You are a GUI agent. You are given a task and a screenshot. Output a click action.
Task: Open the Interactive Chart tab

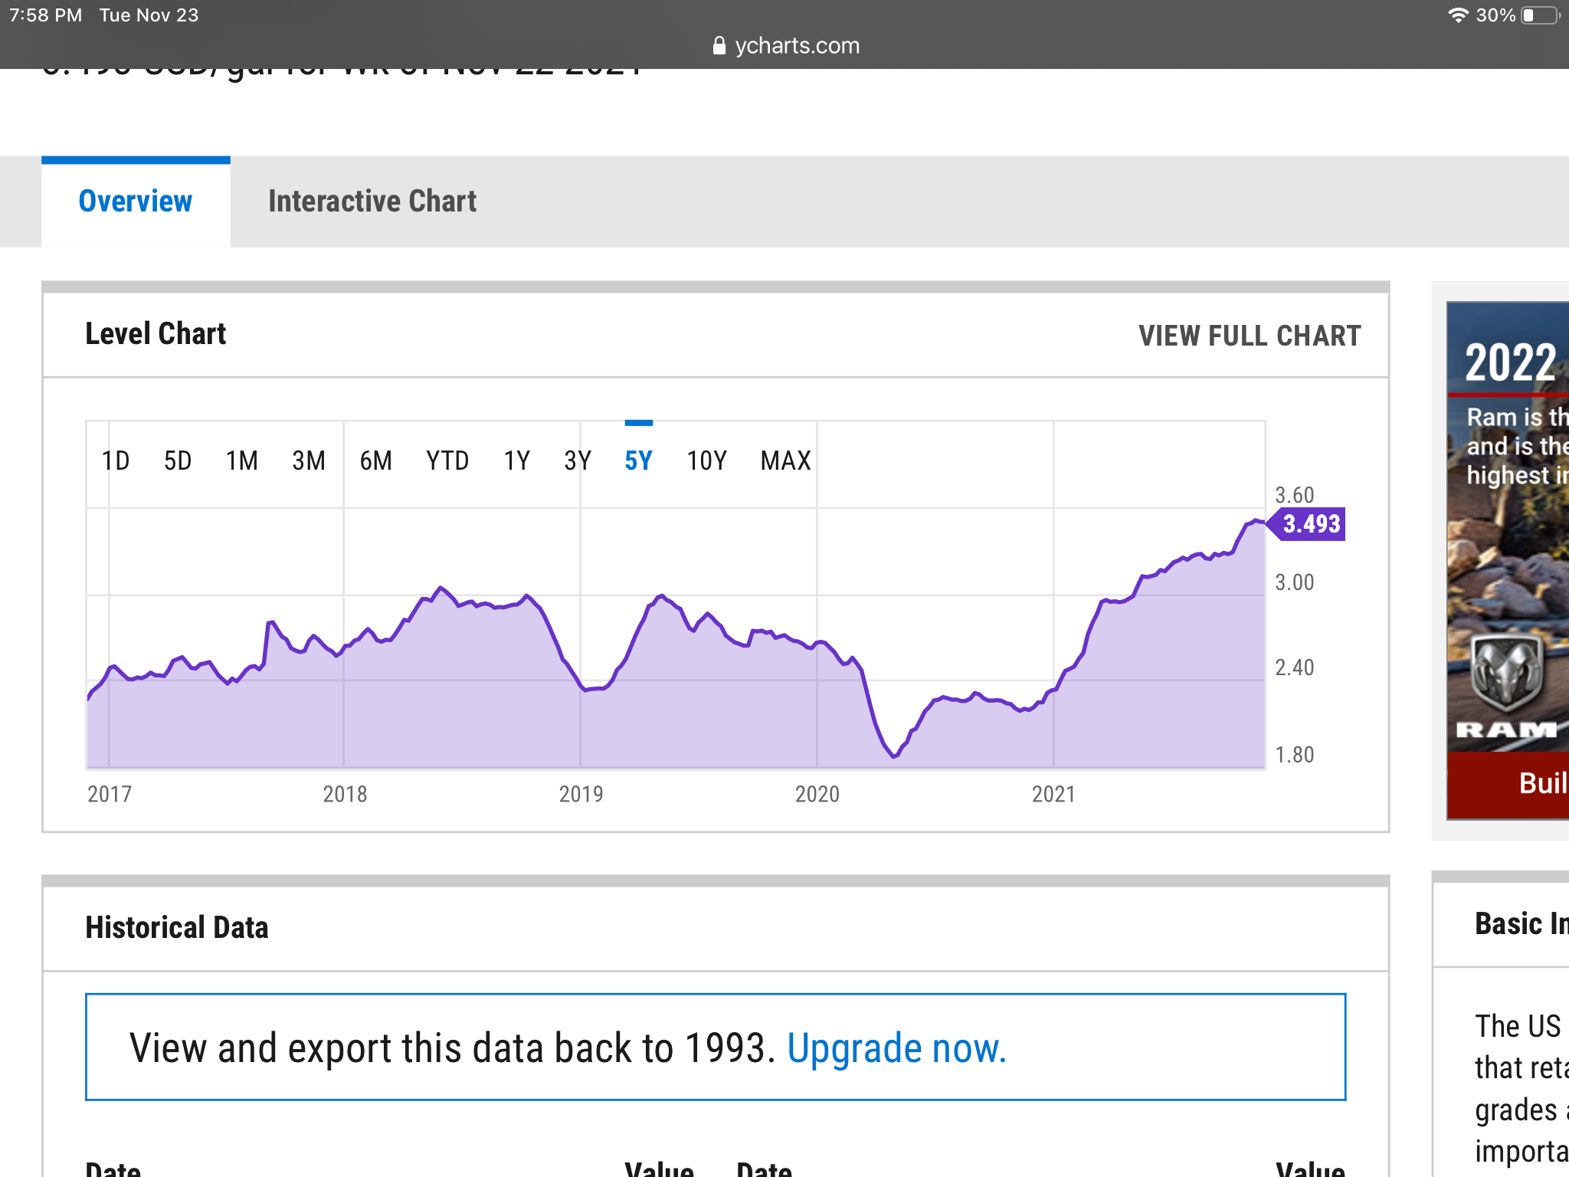coord(372,202)
